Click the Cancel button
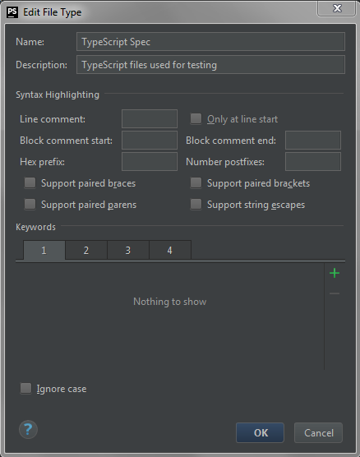Screen dimensions: 360x457 [318, 433]
